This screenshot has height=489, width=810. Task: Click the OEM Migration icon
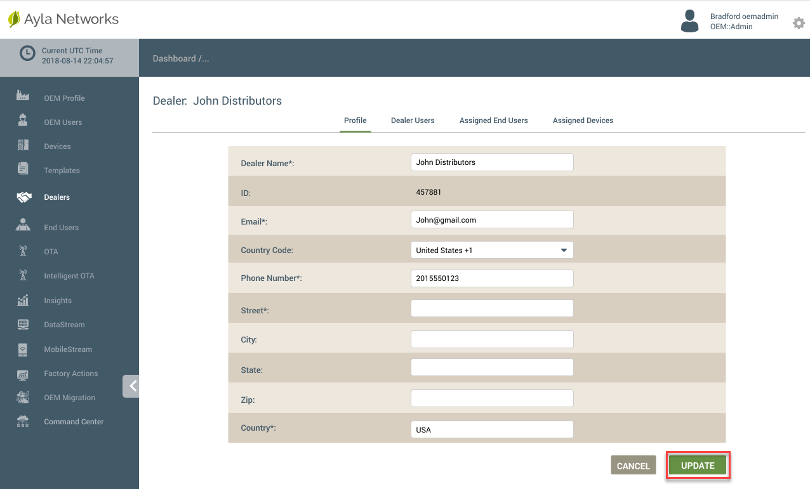click(23, 398)
